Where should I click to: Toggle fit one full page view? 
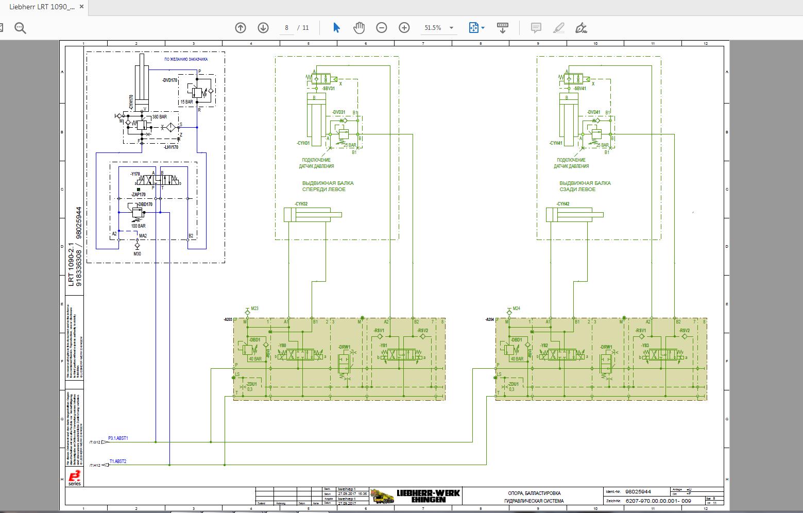473,27
